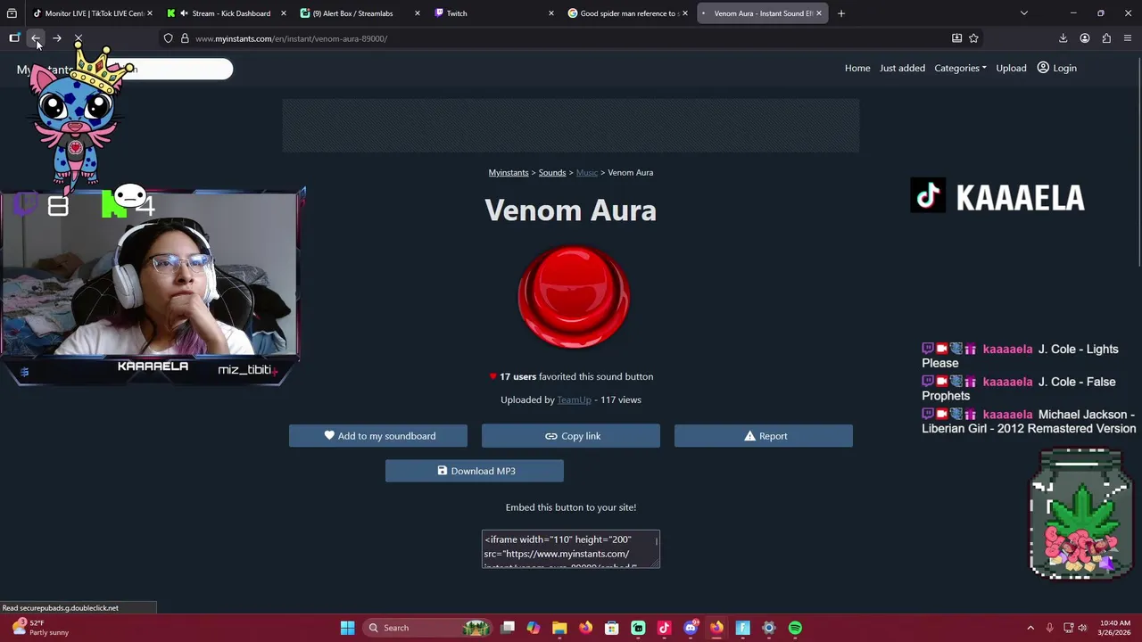Open the Sounds breadcrumb link
Viewport: 1142px width, 642px height.
point(552,172)
